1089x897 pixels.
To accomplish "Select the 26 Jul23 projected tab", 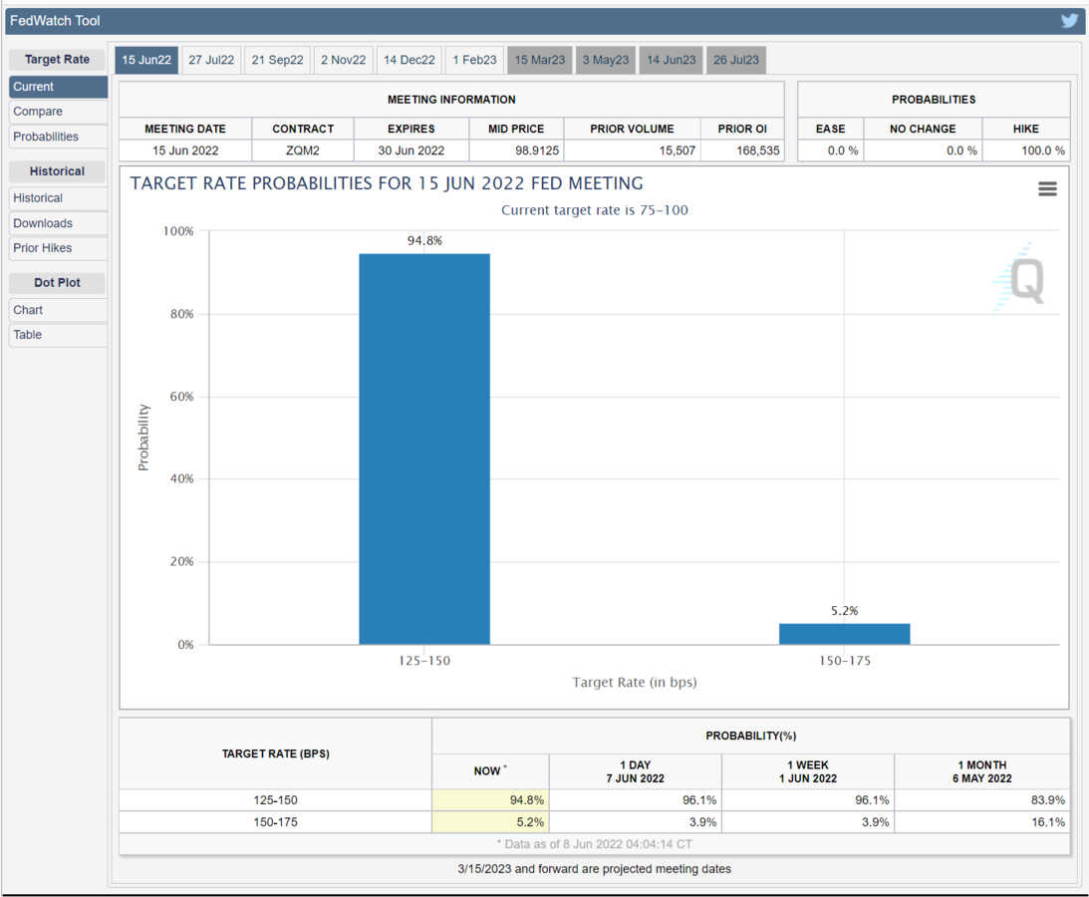I will [736, 60].
